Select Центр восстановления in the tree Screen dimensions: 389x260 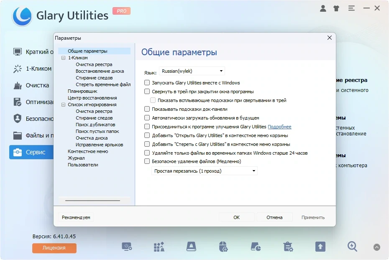(x=92, y=98)
